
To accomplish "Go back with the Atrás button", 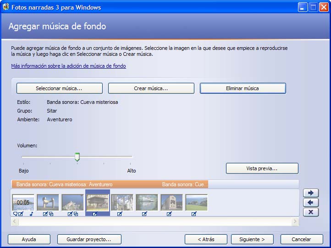I will point(206,239).
